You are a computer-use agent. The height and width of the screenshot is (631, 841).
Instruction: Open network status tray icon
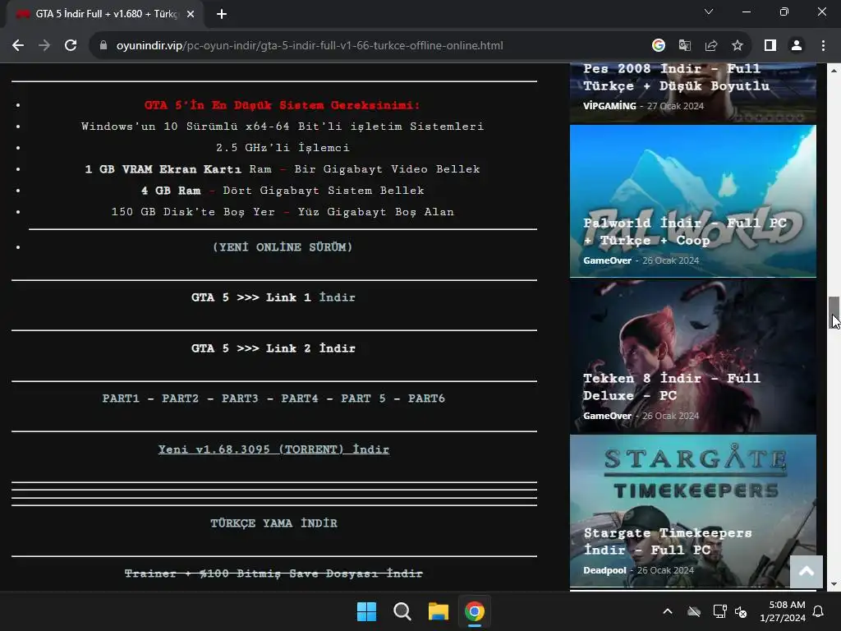719,611
